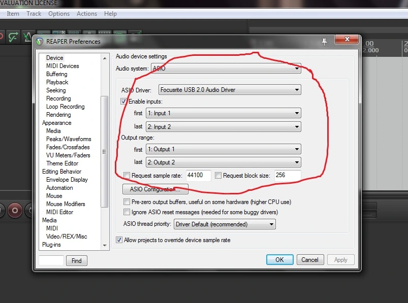The image size is (408, 303).
Task: Click the REAPER logo in the Preferences title bar
Action: pos(40,41)
